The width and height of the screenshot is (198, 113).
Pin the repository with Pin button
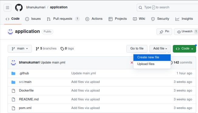point(164,32)
